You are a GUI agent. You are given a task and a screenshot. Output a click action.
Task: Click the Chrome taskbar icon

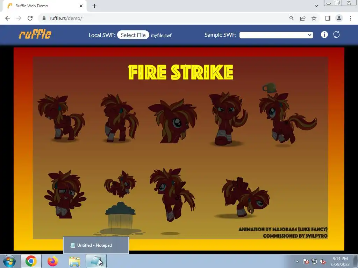(31, 261)
